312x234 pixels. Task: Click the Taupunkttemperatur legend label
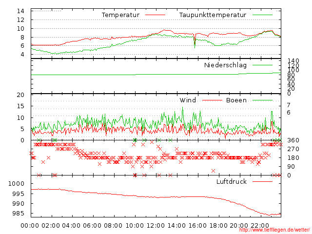[213, 15]
